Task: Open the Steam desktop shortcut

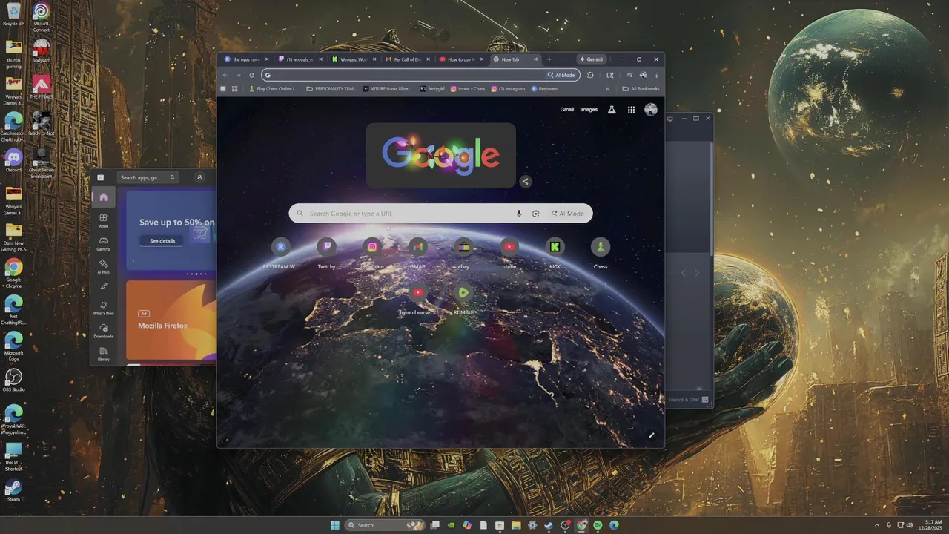Action: [13, 490]
